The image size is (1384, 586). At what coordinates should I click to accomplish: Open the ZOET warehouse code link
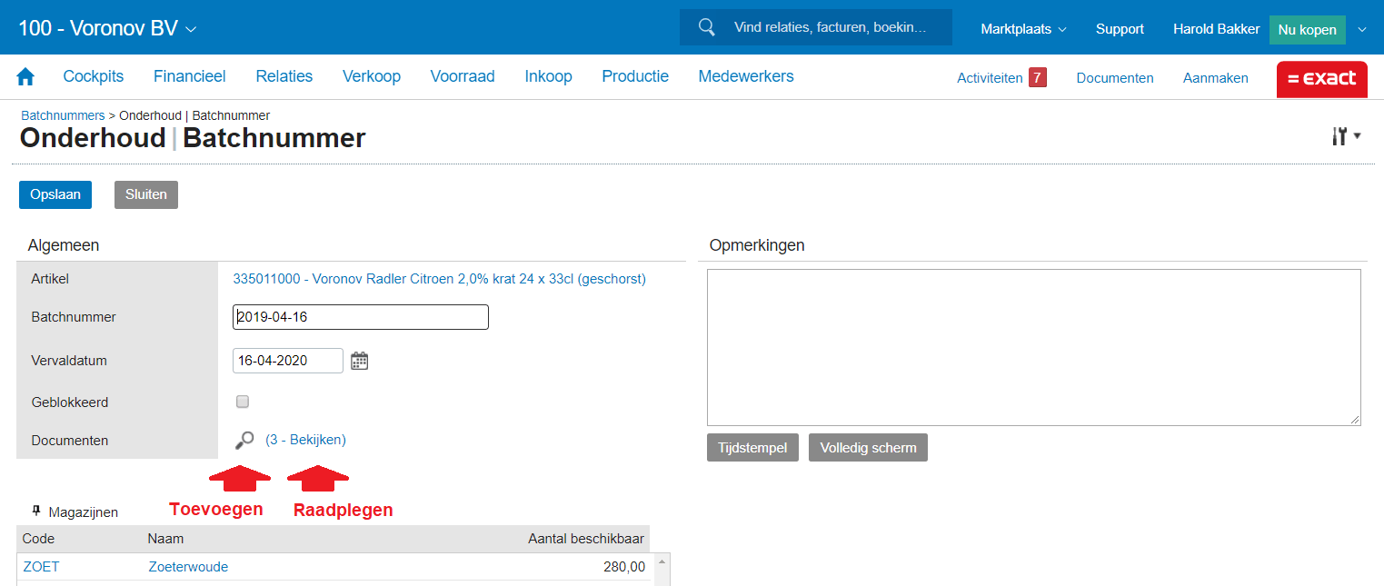coord(41,567)
